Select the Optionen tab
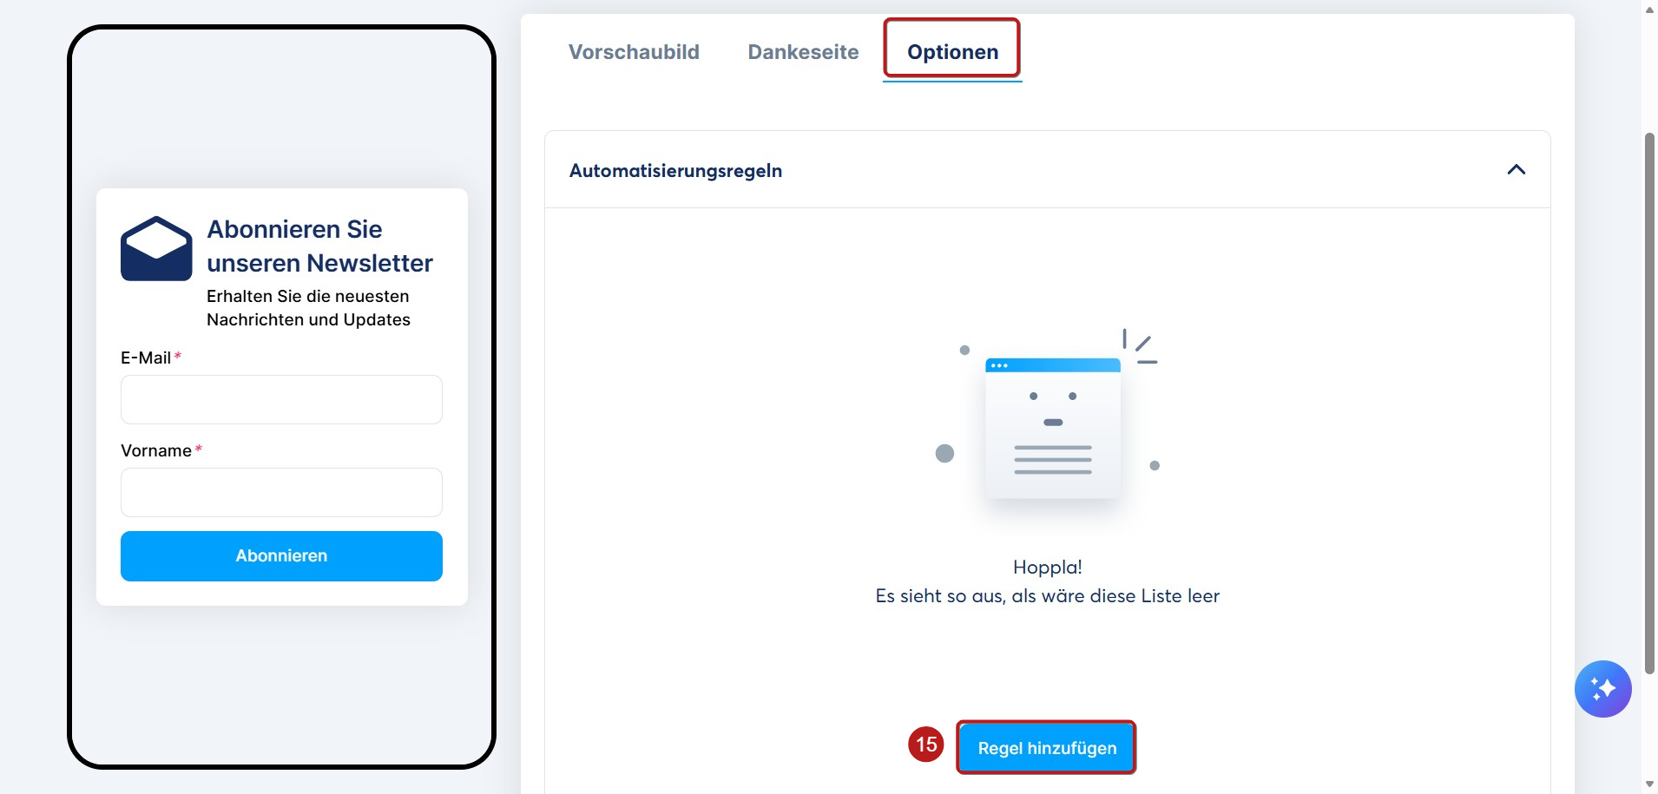Image resolution: width=1658 pixels, height=794 pixels. click(x=952, y=52)
